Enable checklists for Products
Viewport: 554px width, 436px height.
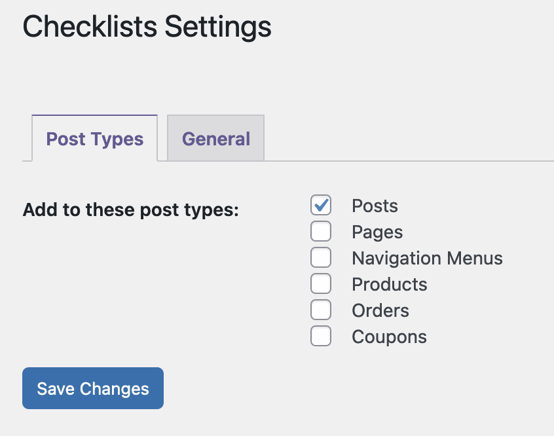coord(321,283)
